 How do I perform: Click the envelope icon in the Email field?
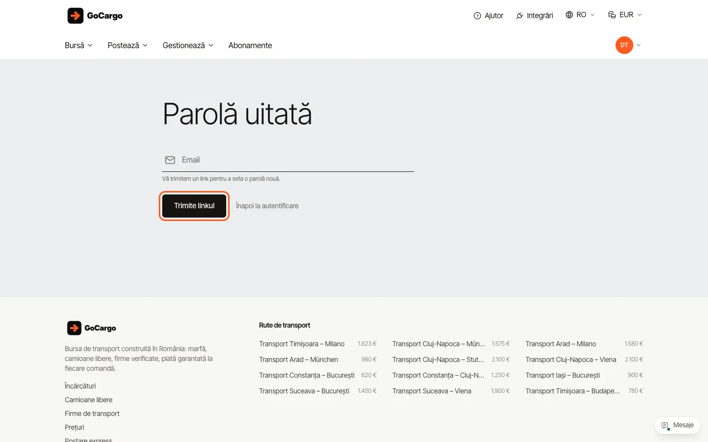pyautogui.click(x=170, y=160)
